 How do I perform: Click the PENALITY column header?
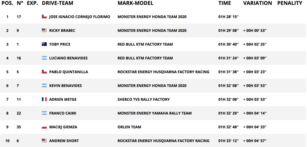(290, 3)
